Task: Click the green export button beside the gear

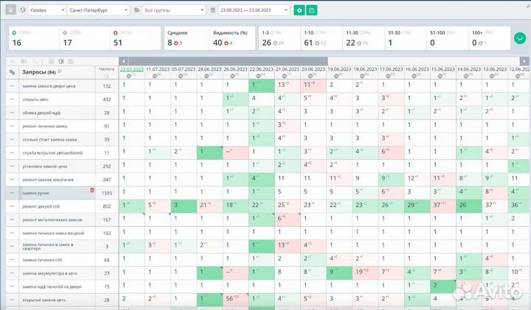Action: (311, 10)
